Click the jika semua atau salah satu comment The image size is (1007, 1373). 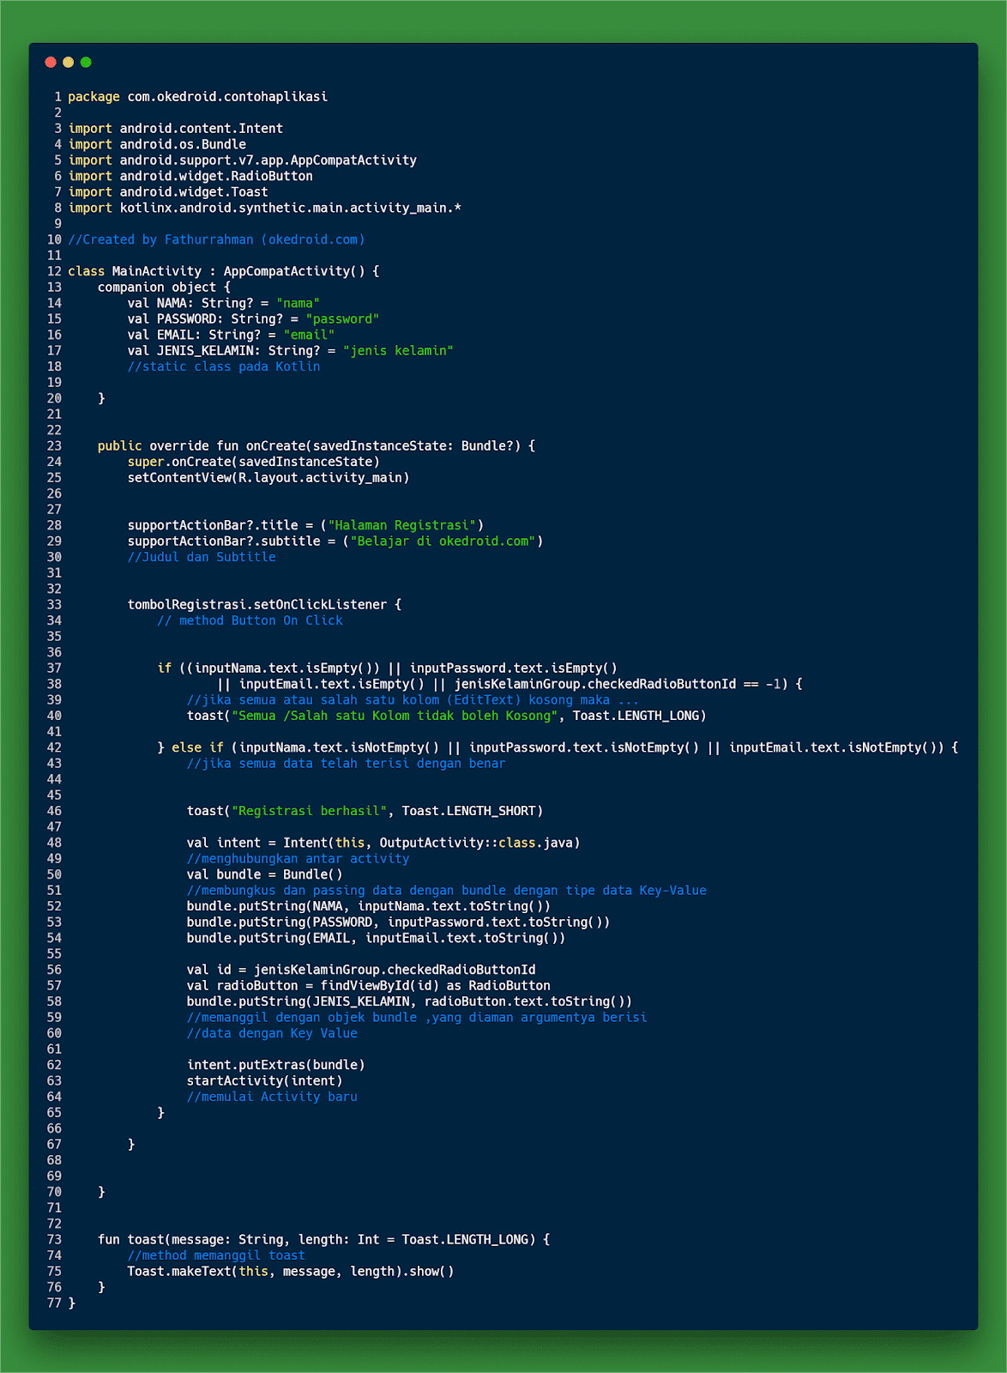(x=413, y=700)
